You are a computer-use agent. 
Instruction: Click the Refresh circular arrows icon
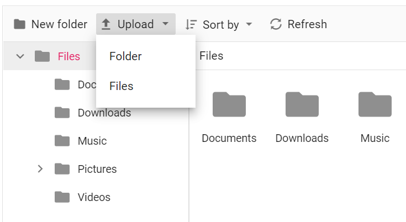tap(276, 24)
